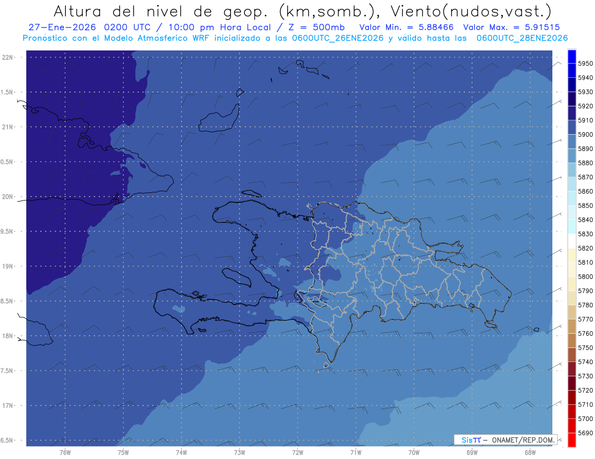This screenshot has width=595, height=459.
Task: Click the "5790" colorbar value
Action: (586, 291)
